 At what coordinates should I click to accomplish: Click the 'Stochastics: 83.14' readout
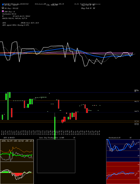[9, 14]
